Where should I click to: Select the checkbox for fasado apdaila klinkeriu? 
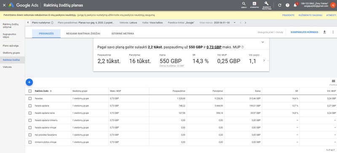(x=30, y=120)
